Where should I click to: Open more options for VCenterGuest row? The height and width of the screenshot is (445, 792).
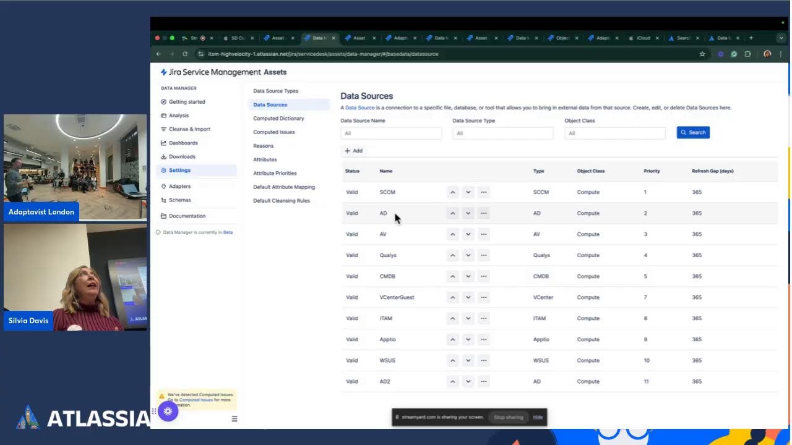click(483, 297)
